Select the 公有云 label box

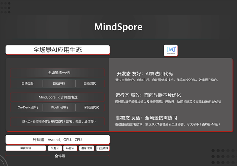tap(55, 148)
